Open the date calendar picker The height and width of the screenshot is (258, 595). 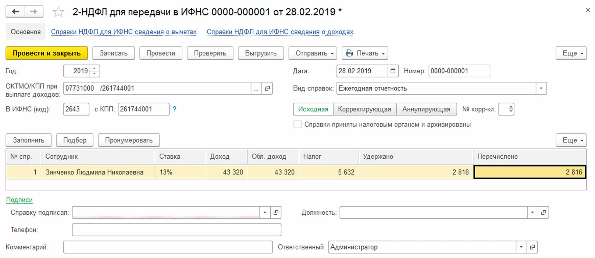pos(393,71)
